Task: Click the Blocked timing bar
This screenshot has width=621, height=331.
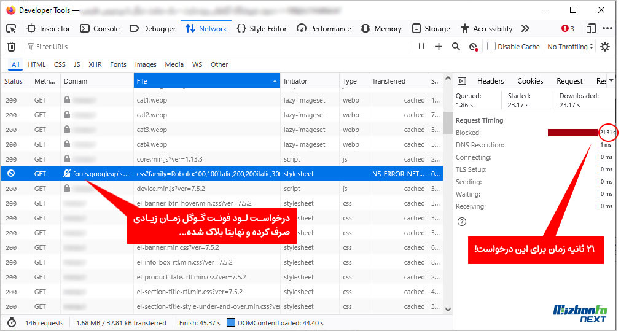Action: [x=572, y=133]
